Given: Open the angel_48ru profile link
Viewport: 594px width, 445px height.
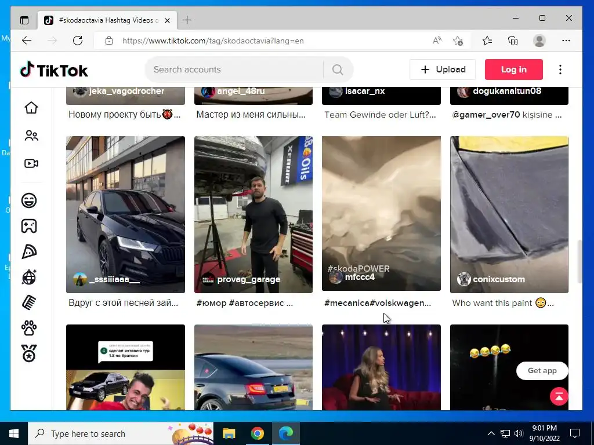Looking at the screenshot, I should (x=241, y=91).
